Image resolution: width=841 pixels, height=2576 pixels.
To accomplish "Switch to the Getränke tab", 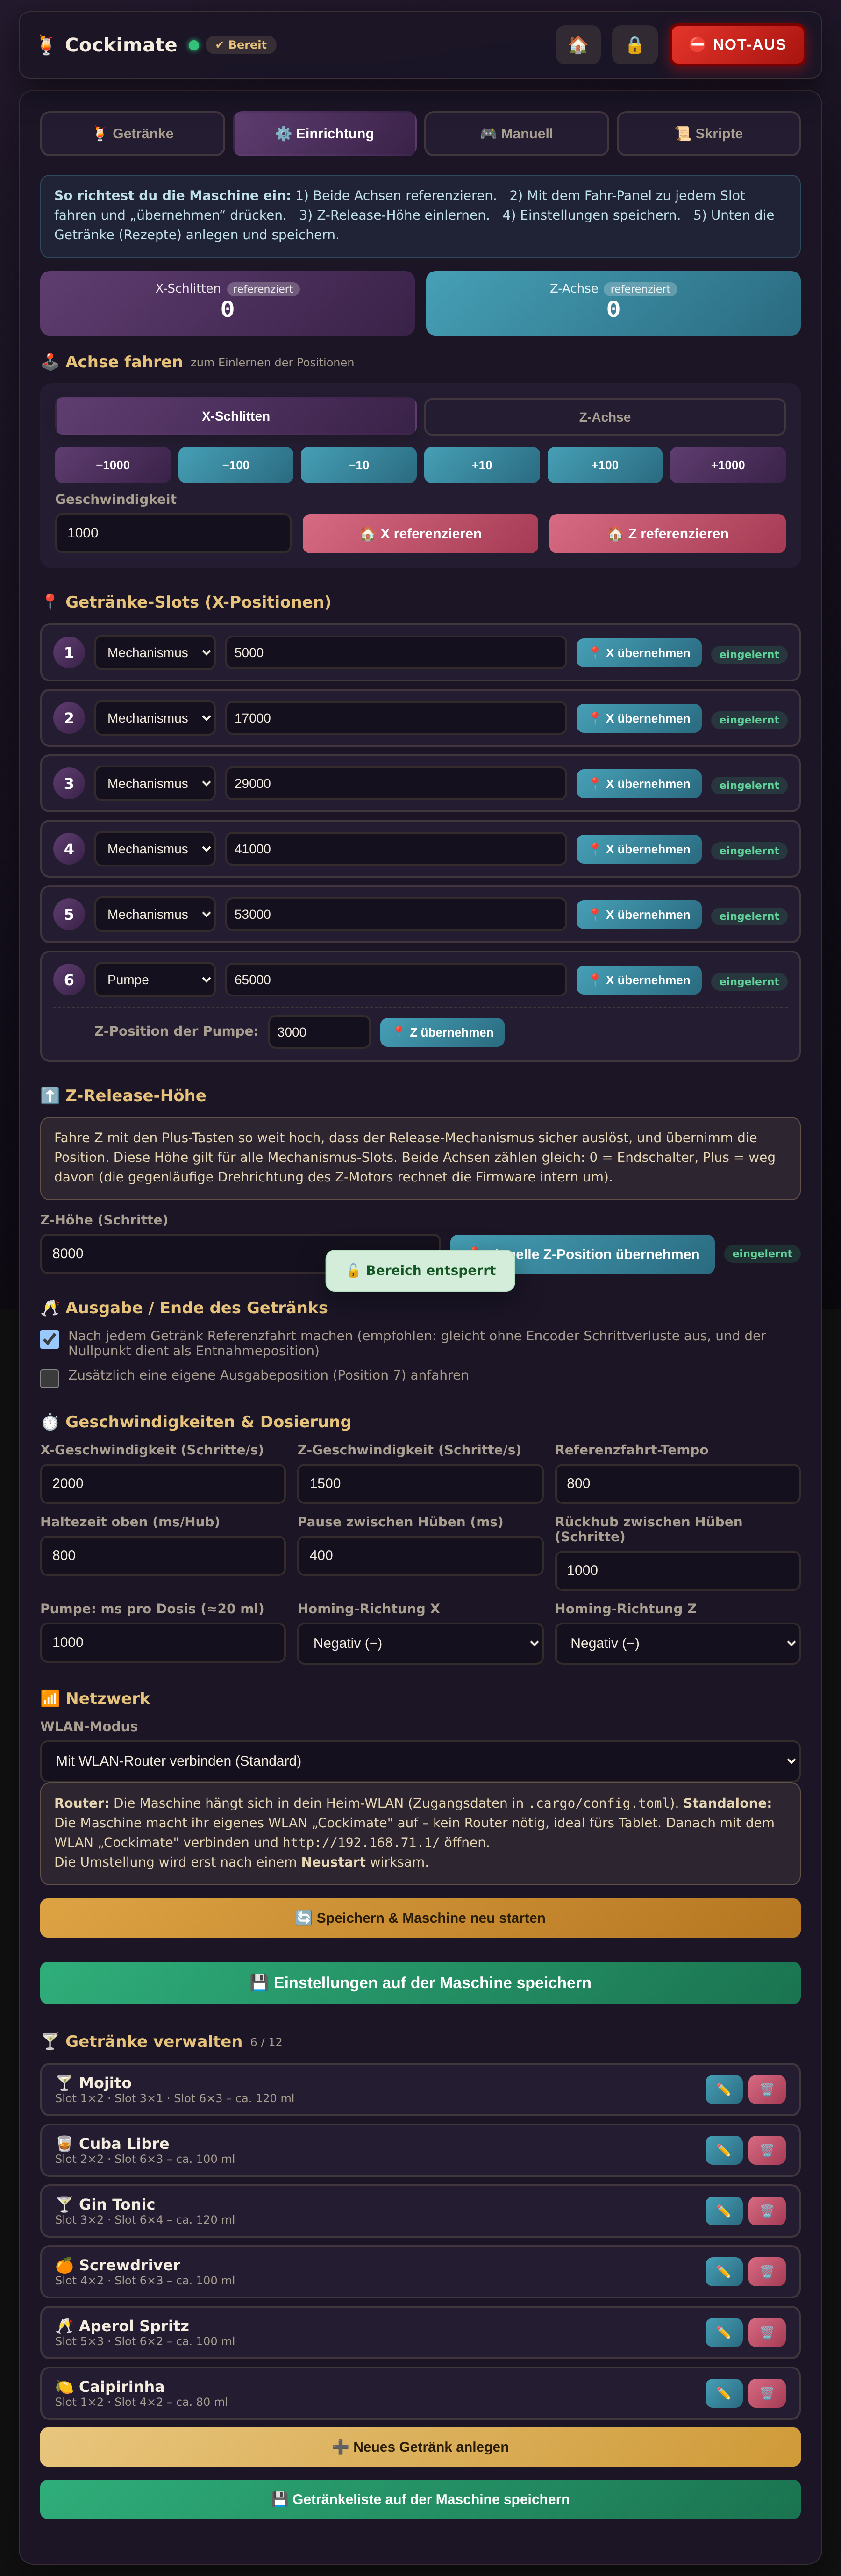I will (132, 134).
